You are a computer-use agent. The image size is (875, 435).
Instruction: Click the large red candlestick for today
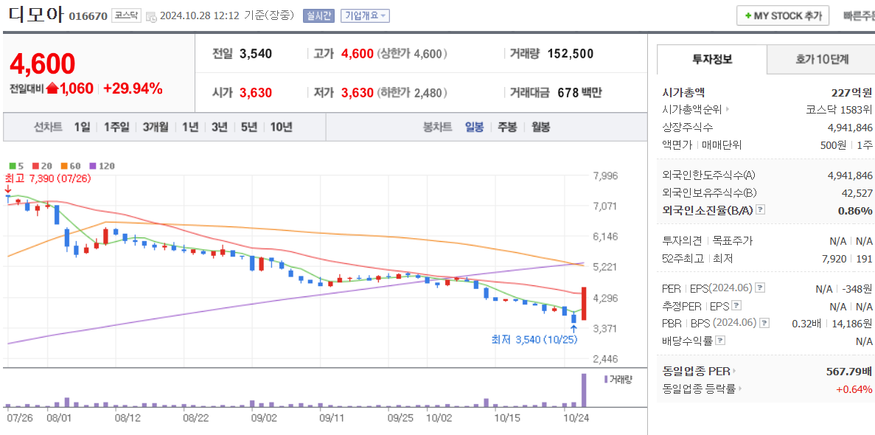pyautogui.click(x=584, y=304)
